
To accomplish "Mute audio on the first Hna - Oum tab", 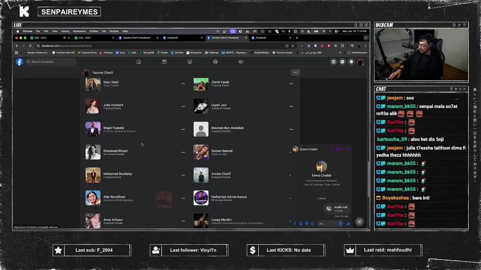I will 64,38.
